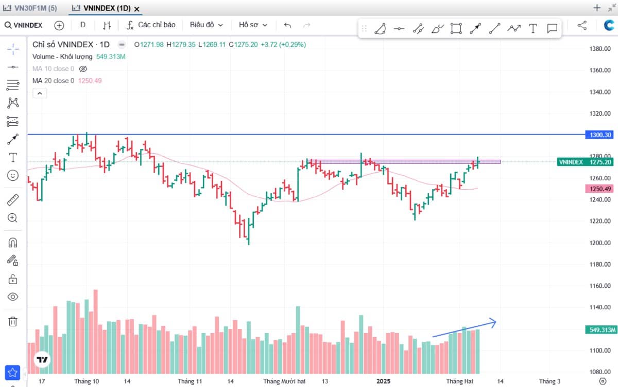Click the VNINDEX 1275.20 price label

click(x=586, y=162)
